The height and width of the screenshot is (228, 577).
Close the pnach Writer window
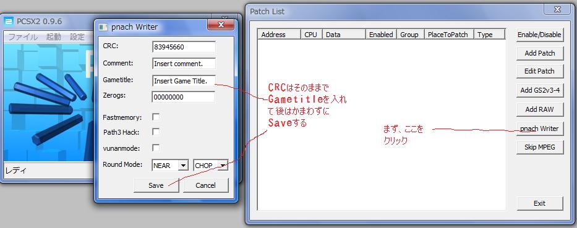221,25
